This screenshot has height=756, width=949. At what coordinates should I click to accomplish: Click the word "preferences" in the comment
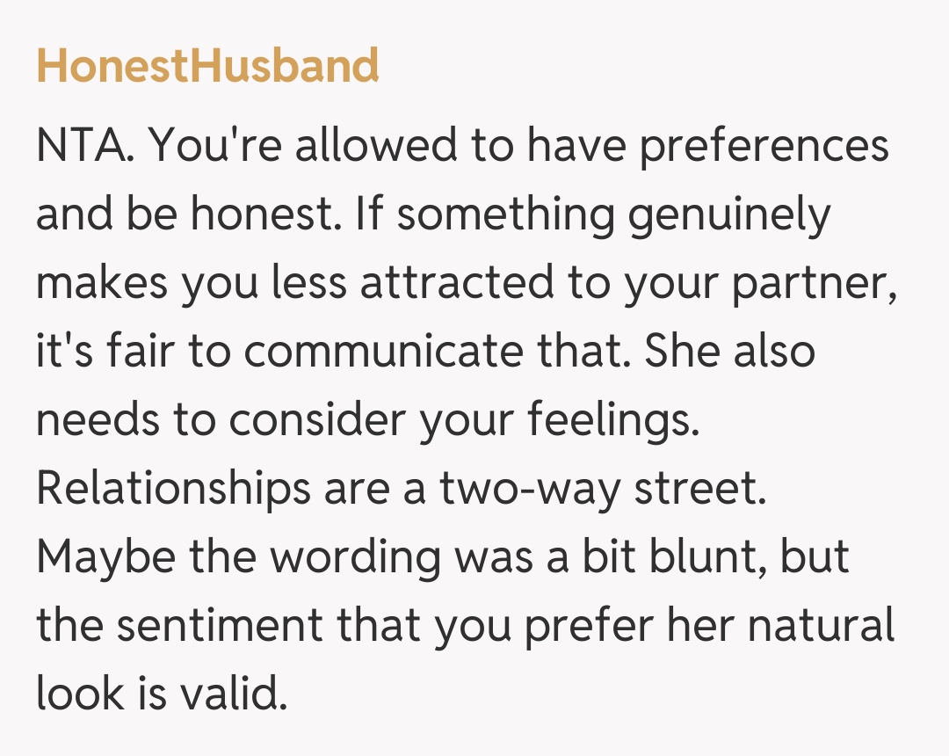(x=763, y=146)
